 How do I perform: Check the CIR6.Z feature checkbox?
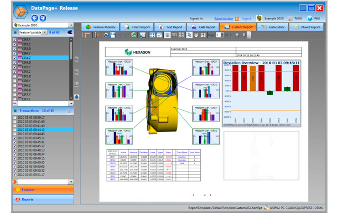(15, 85)
